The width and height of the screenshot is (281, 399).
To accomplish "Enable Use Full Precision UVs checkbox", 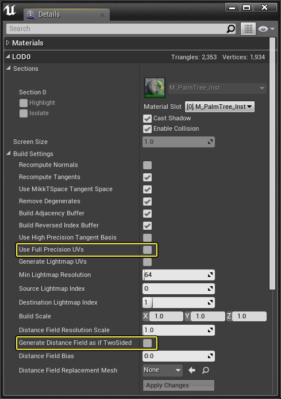I will [x=147, y=250].
